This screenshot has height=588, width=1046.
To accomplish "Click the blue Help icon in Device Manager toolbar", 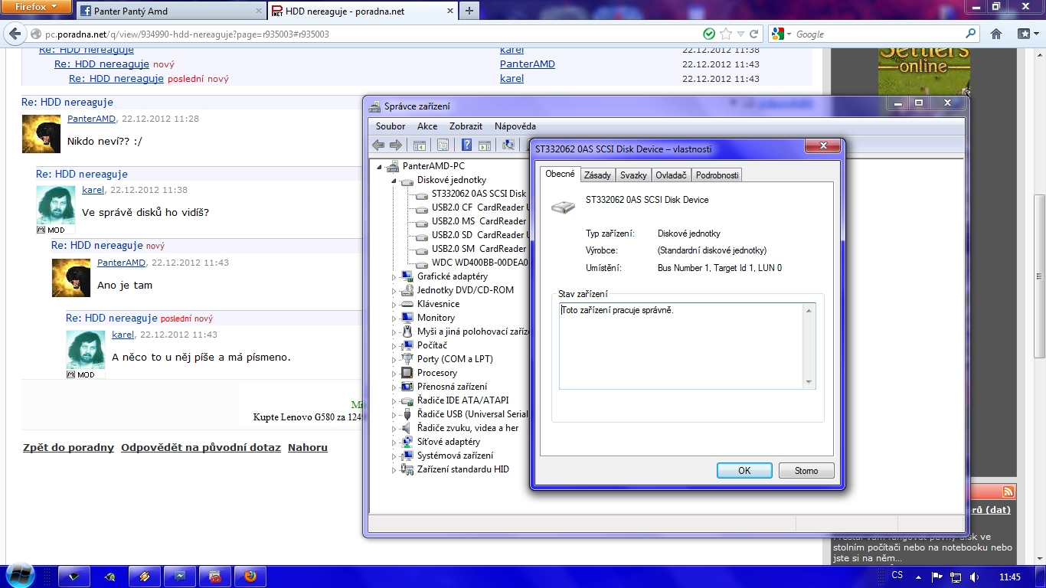I will coord(466,145).
